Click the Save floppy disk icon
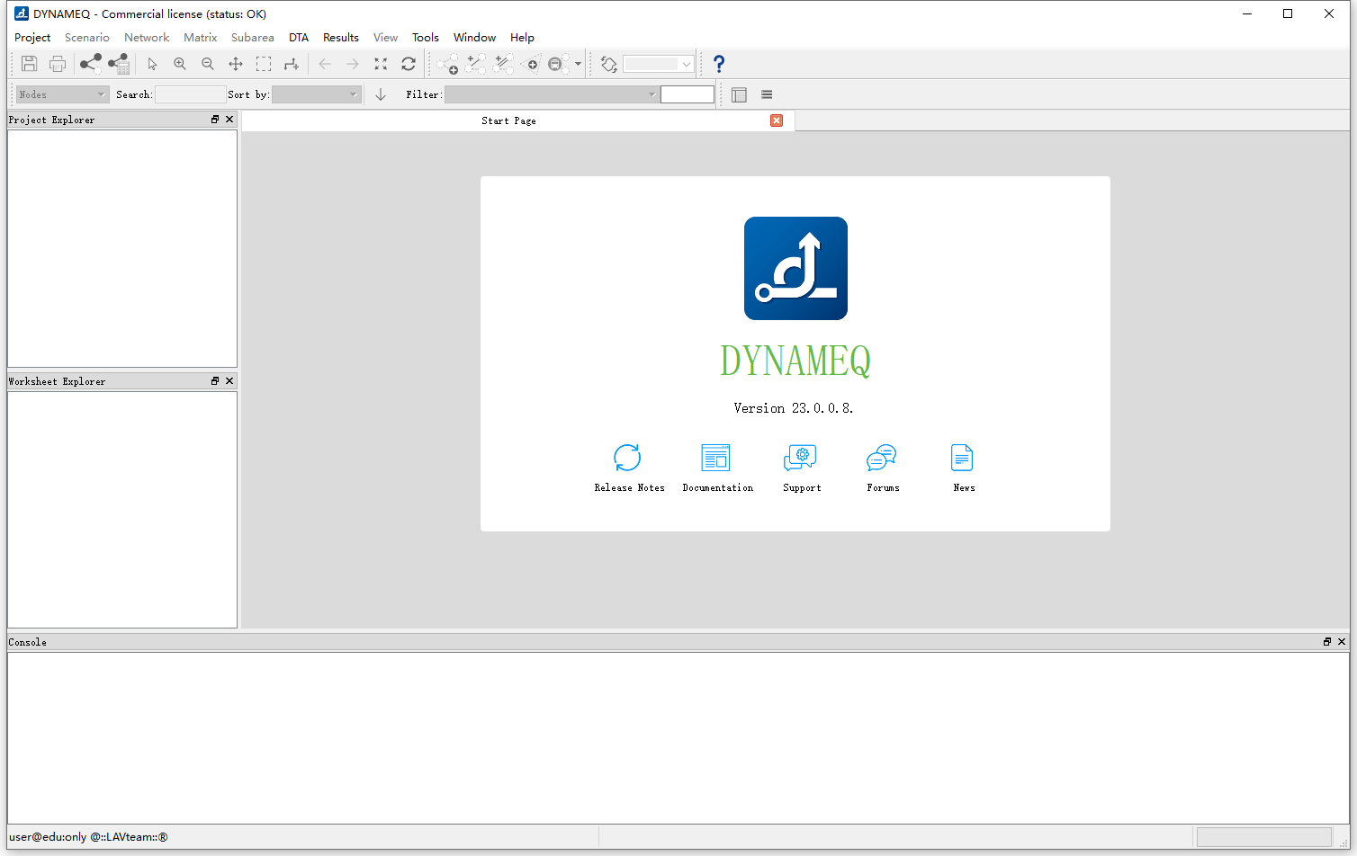 point(29,64)
